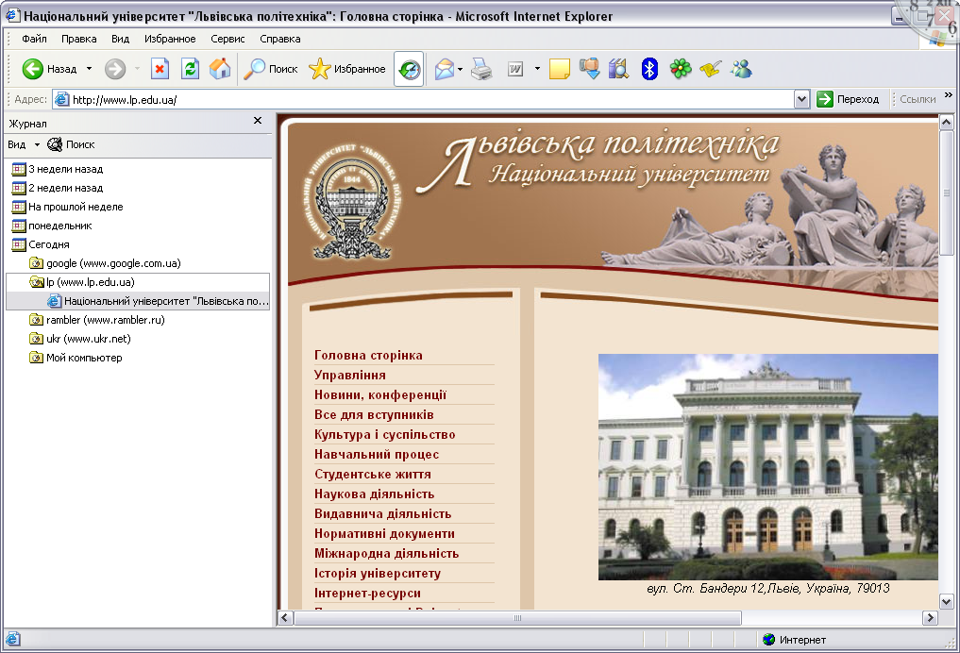960x653 pixels.
Task: Launch the ICQ flower icon
Action: pos(681,69)
